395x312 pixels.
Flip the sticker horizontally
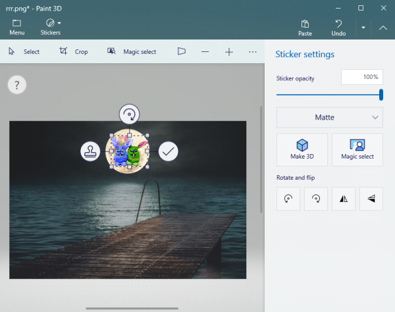pyautogui.click(x=344, y=199)
